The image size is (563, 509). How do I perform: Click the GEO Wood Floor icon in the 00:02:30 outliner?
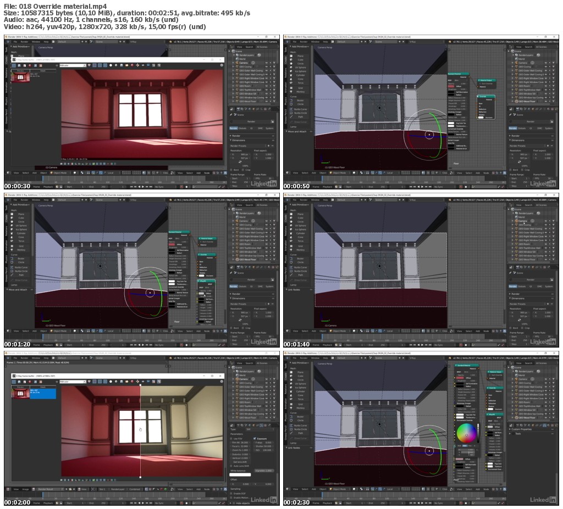pyautogui.click(x=517, y=418)
